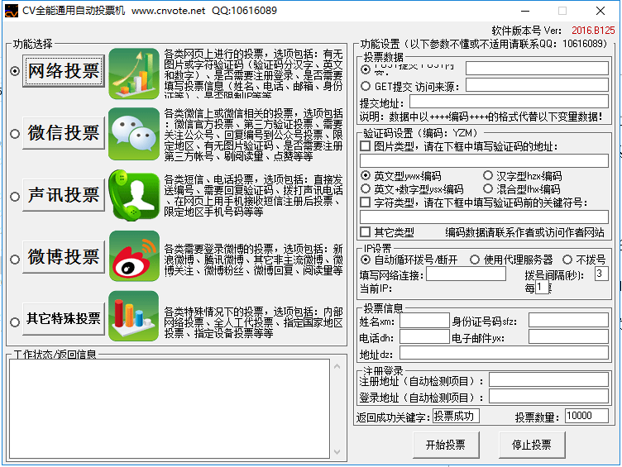Open the 微博投票 function button
The width and height of the screenshot is (622, 467).
pyautogui.click(x=64, y=256)
